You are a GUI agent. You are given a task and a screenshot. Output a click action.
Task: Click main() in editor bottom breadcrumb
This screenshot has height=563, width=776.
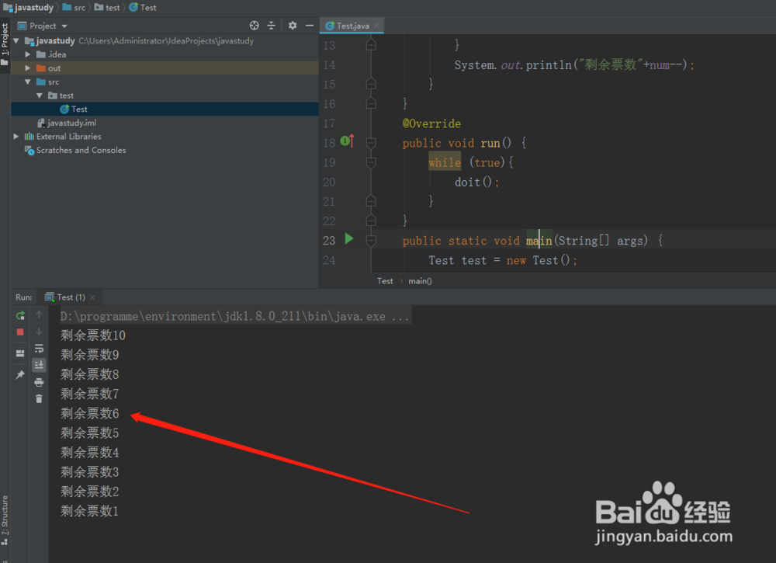click(x=420, y=281)
